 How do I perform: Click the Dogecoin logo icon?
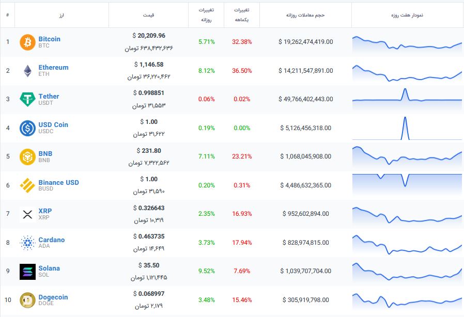27,300
